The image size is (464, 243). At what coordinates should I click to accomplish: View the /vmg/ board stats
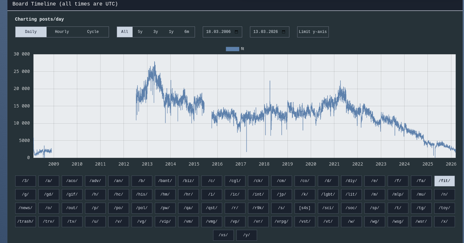point(212,222)
